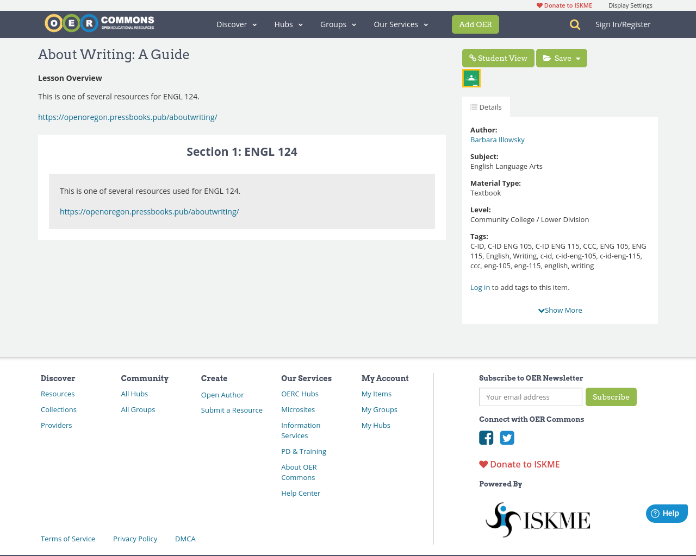
Task: Open the Hubs dropdown menu
Action: [x=288, y=24]
